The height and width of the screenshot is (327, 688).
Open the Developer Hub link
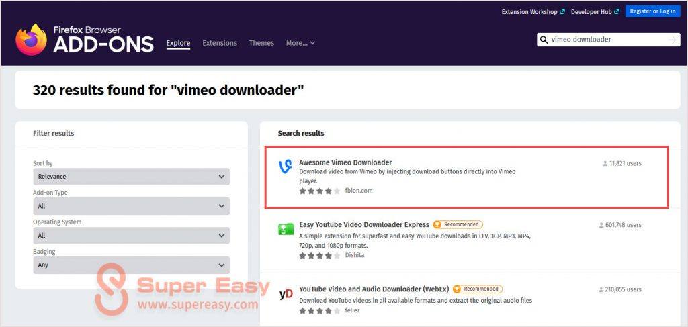point(595,12)
